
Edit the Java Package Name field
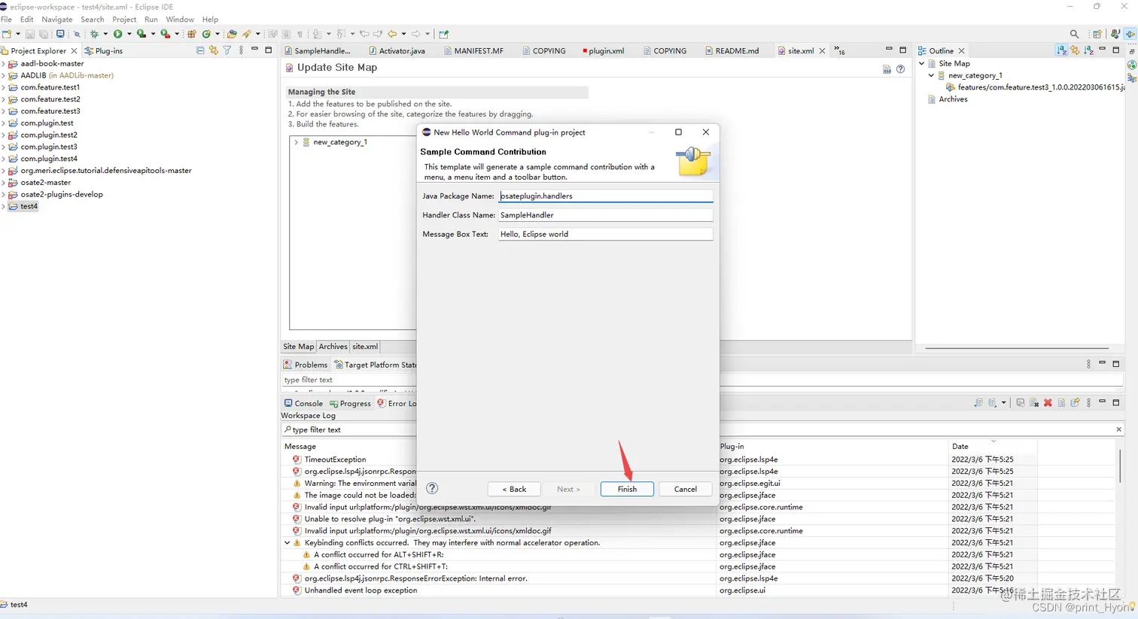click(605, 196)
